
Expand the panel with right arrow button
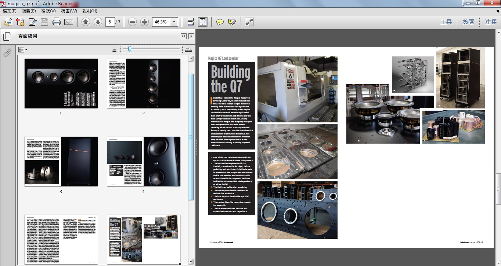[191, 36]
